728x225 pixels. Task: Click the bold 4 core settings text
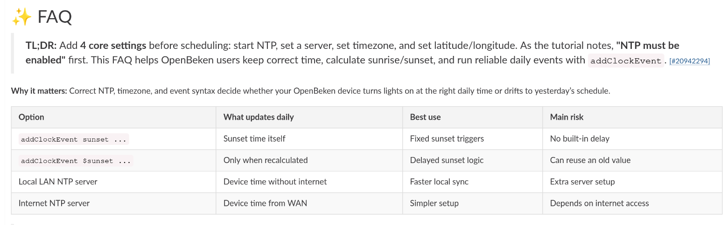point(113,46)
